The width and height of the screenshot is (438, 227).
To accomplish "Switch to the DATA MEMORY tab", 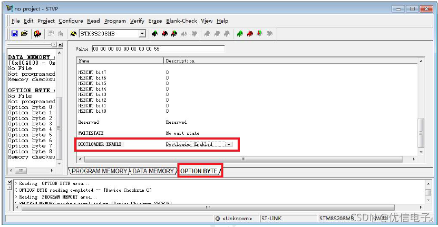I will click(x=153, y=171).
